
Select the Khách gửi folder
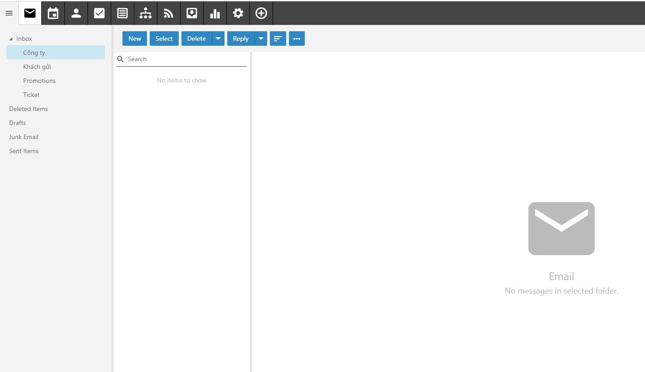[x=37, y=67]
